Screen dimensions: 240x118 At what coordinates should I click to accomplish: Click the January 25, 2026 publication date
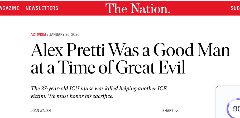click(64, 35)
